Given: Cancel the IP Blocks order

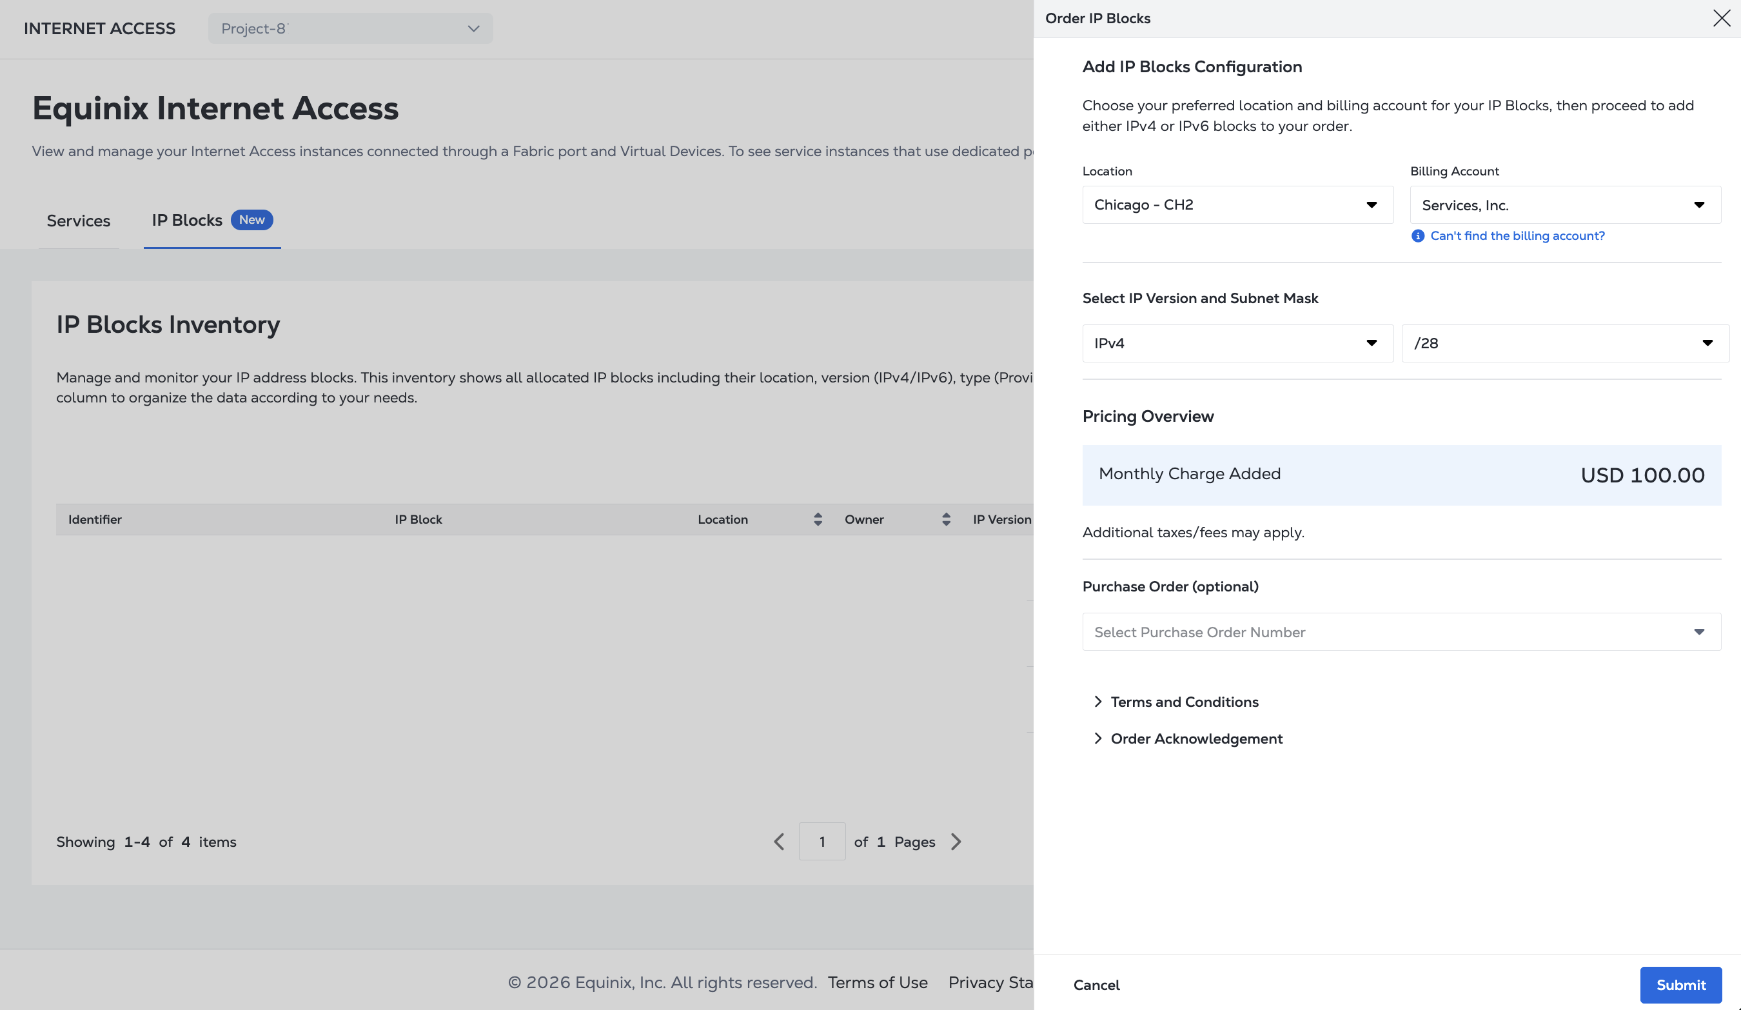Looking at the screenshot, I should [x=1096, y=985].
